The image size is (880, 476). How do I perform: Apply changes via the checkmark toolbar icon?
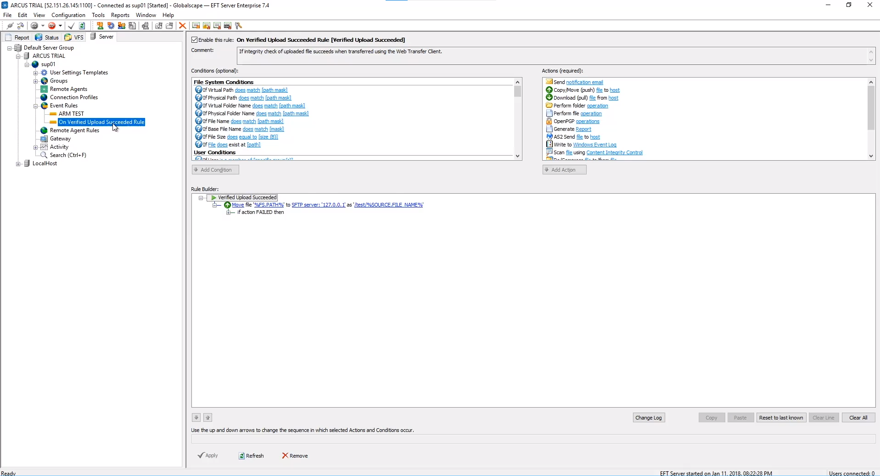point(71,26)
